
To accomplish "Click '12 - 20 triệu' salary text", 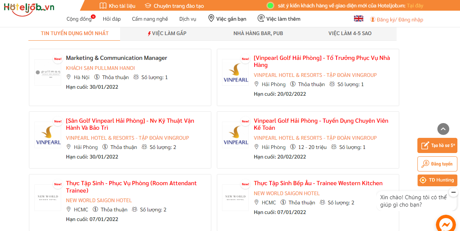I will coord(312,147).
